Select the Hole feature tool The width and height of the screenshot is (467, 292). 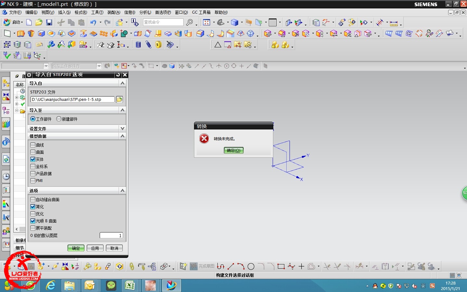[41, 33]
